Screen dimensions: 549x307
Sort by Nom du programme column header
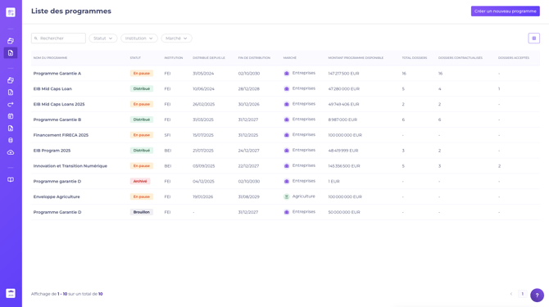[51, 57]
